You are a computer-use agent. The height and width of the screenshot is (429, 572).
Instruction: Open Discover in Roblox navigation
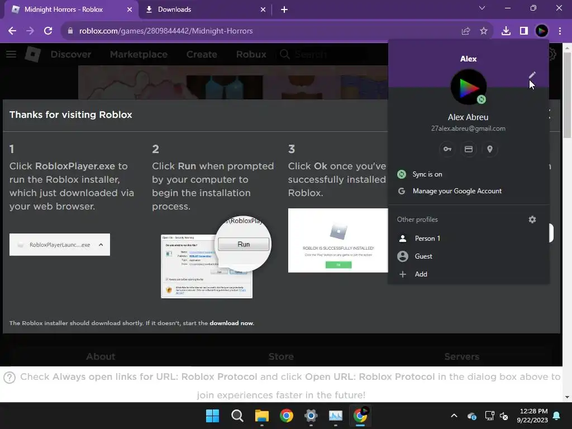click(x=71, y=54)
